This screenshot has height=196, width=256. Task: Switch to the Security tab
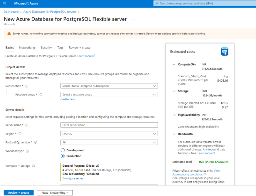[x=46, y=48]
